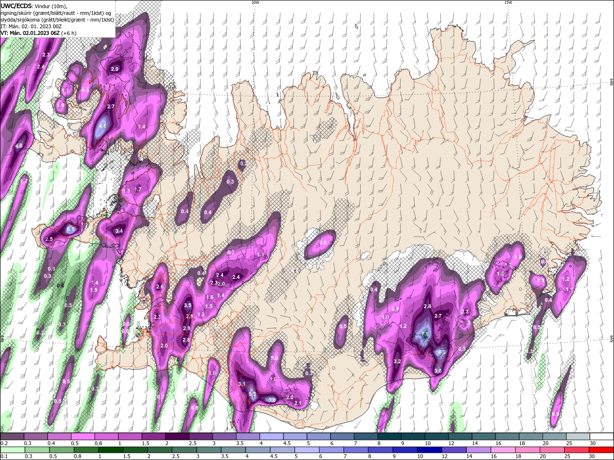Click the bottom scale violet swatch labeled 14
This screenshot has width=614, height=460.
(478, 450)
